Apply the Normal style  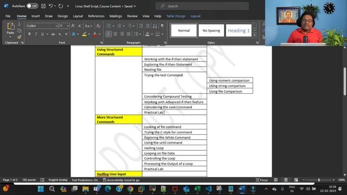point(184,30)
